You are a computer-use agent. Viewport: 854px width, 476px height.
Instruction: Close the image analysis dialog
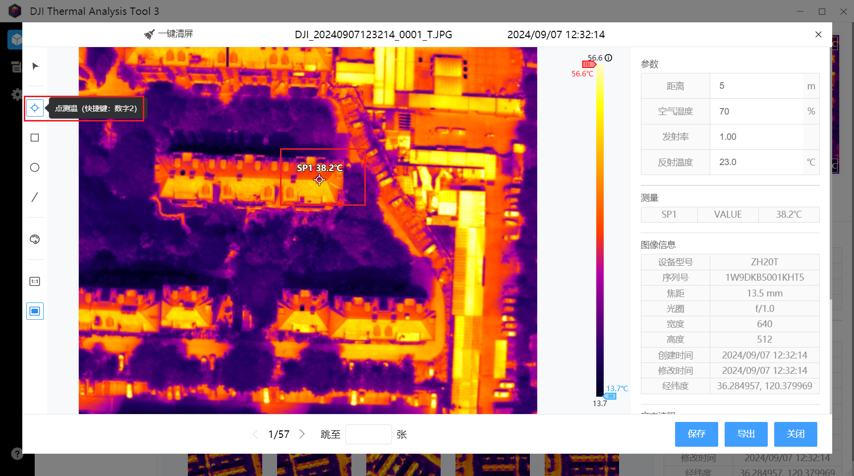pyautogui.click(x=818, y=34)
